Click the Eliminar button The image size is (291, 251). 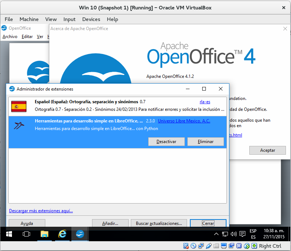(x=205, y=142)
